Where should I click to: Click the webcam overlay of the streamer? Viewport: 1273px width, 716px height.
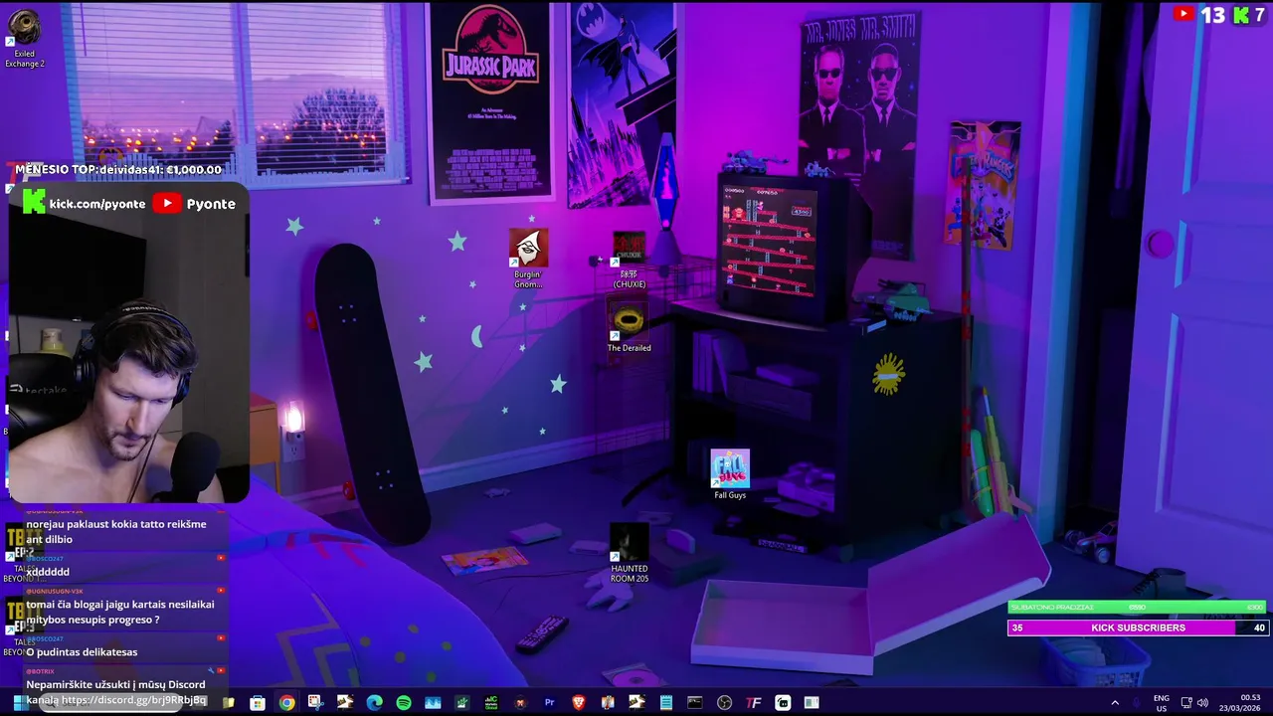pyautogui.click(x=128, y=343)
